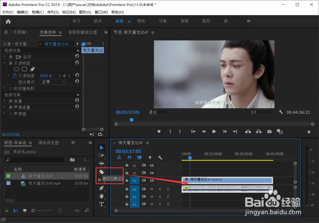Select the Pen tool in timeline toolbar
The width and height of the screenshot is (319, 223).
coord(101,188)
